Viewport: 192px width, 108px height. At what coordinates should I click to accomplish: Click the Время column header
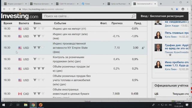tap(8, 23)
